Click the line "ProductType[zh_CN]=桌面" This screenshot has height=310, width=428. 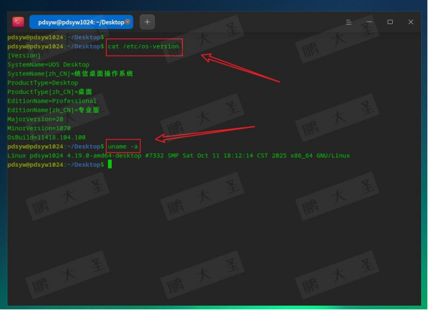(49, 92)
